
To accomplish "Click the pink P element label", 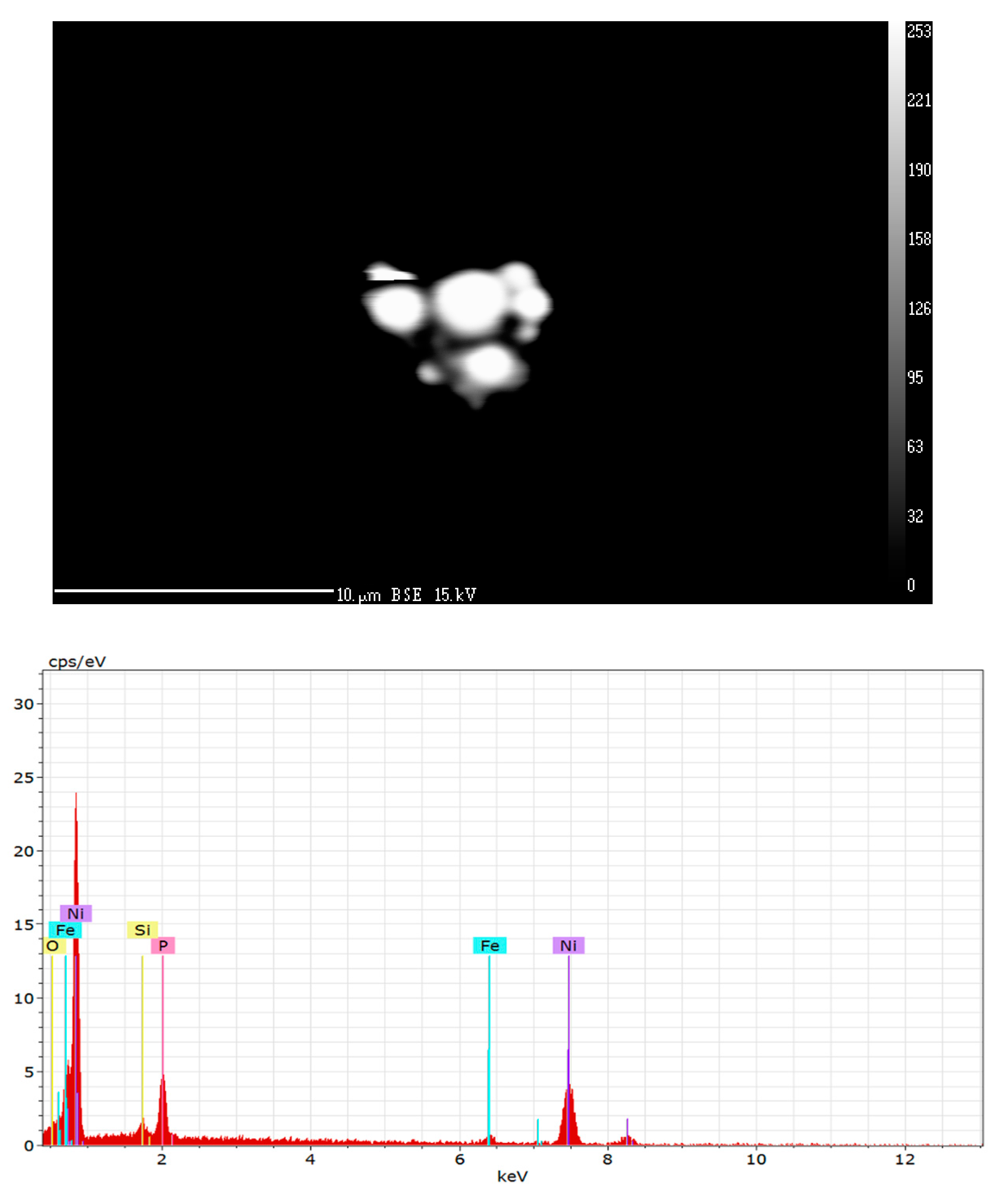I will (x=163, y=945).
